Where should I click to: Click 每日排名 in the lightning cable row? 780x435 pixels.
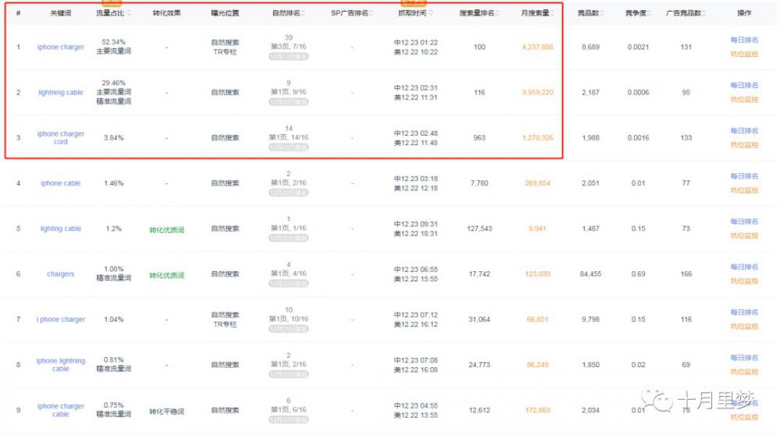point(744,85)
